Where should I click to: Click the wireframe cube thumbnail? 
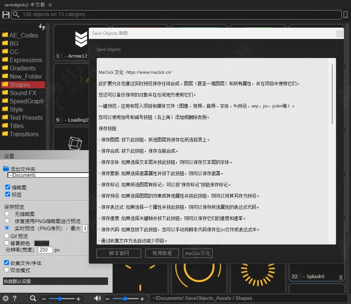(x=75, y=143)
